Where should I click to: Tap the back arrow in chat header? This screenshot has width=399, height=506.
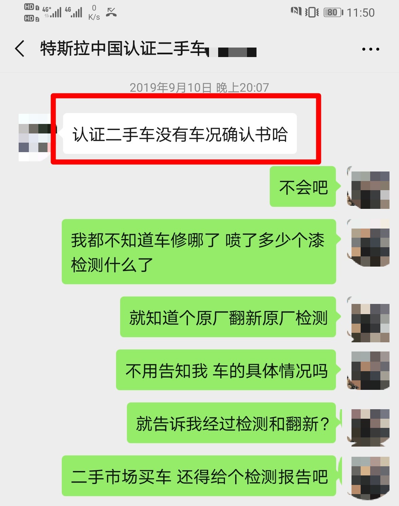pos(20,49)
